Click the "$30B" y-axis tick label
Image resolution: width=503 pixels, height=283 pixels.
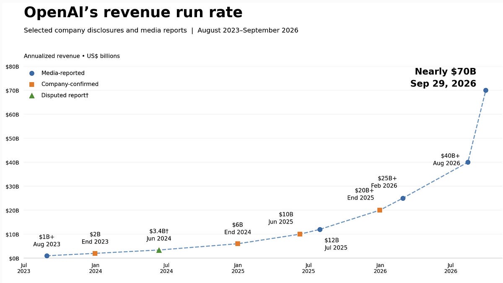tap(13, 186)
